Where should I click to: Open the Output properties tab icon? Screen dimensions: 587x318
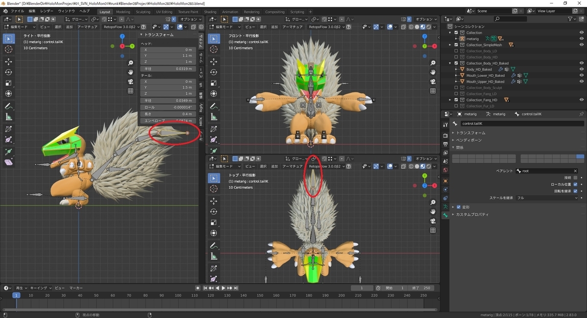tap(445, 144)
